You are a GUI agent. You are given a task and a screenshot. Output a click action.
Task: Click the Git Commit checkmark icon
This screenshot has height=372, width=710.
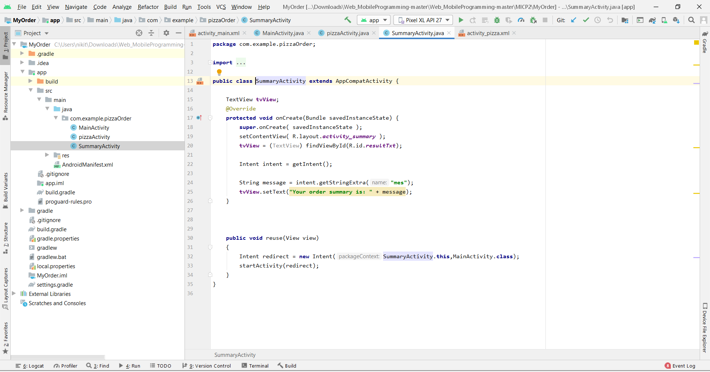586,20
